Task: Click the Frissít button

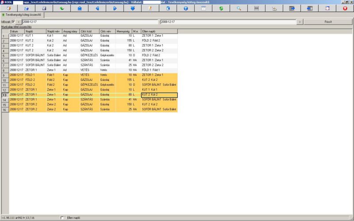Action: coord(328,21)
